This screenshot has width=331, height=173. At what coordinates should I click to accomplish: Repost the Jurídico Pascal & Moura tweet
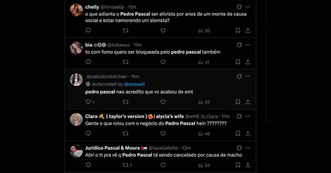(x=126, y=165)
